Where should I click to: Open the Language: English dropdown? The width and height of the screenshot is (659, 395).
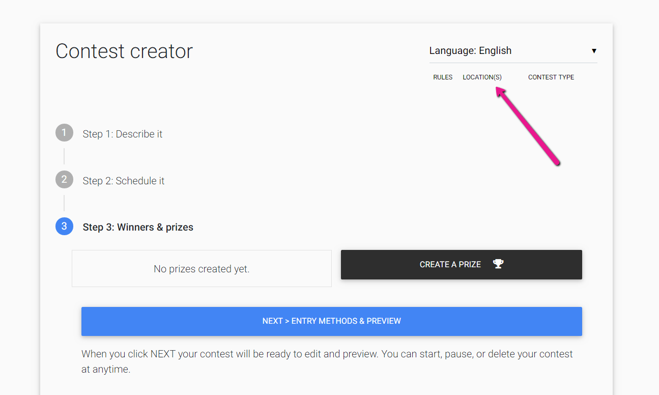[x=513, y=50]
